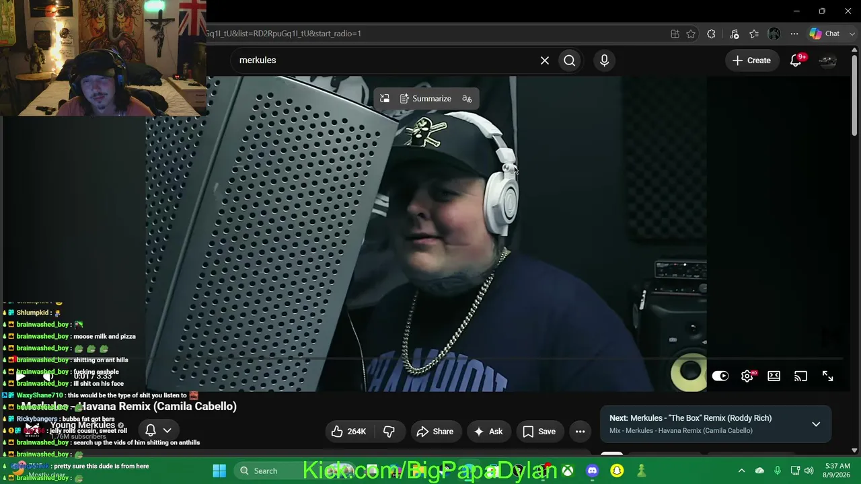Expand the Chat dropdown arrow
The width and height of the screenshot is (861, 484).
pos(851,34)
